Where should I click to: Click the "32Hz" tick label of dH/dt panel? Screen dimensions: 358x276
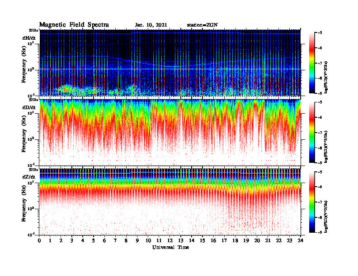33,30
